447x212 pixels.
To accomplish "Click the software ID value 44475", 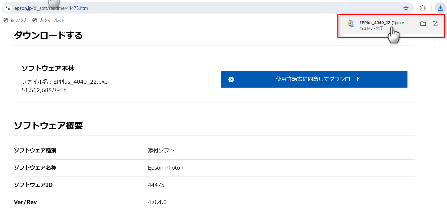I will tap(156, 185).
